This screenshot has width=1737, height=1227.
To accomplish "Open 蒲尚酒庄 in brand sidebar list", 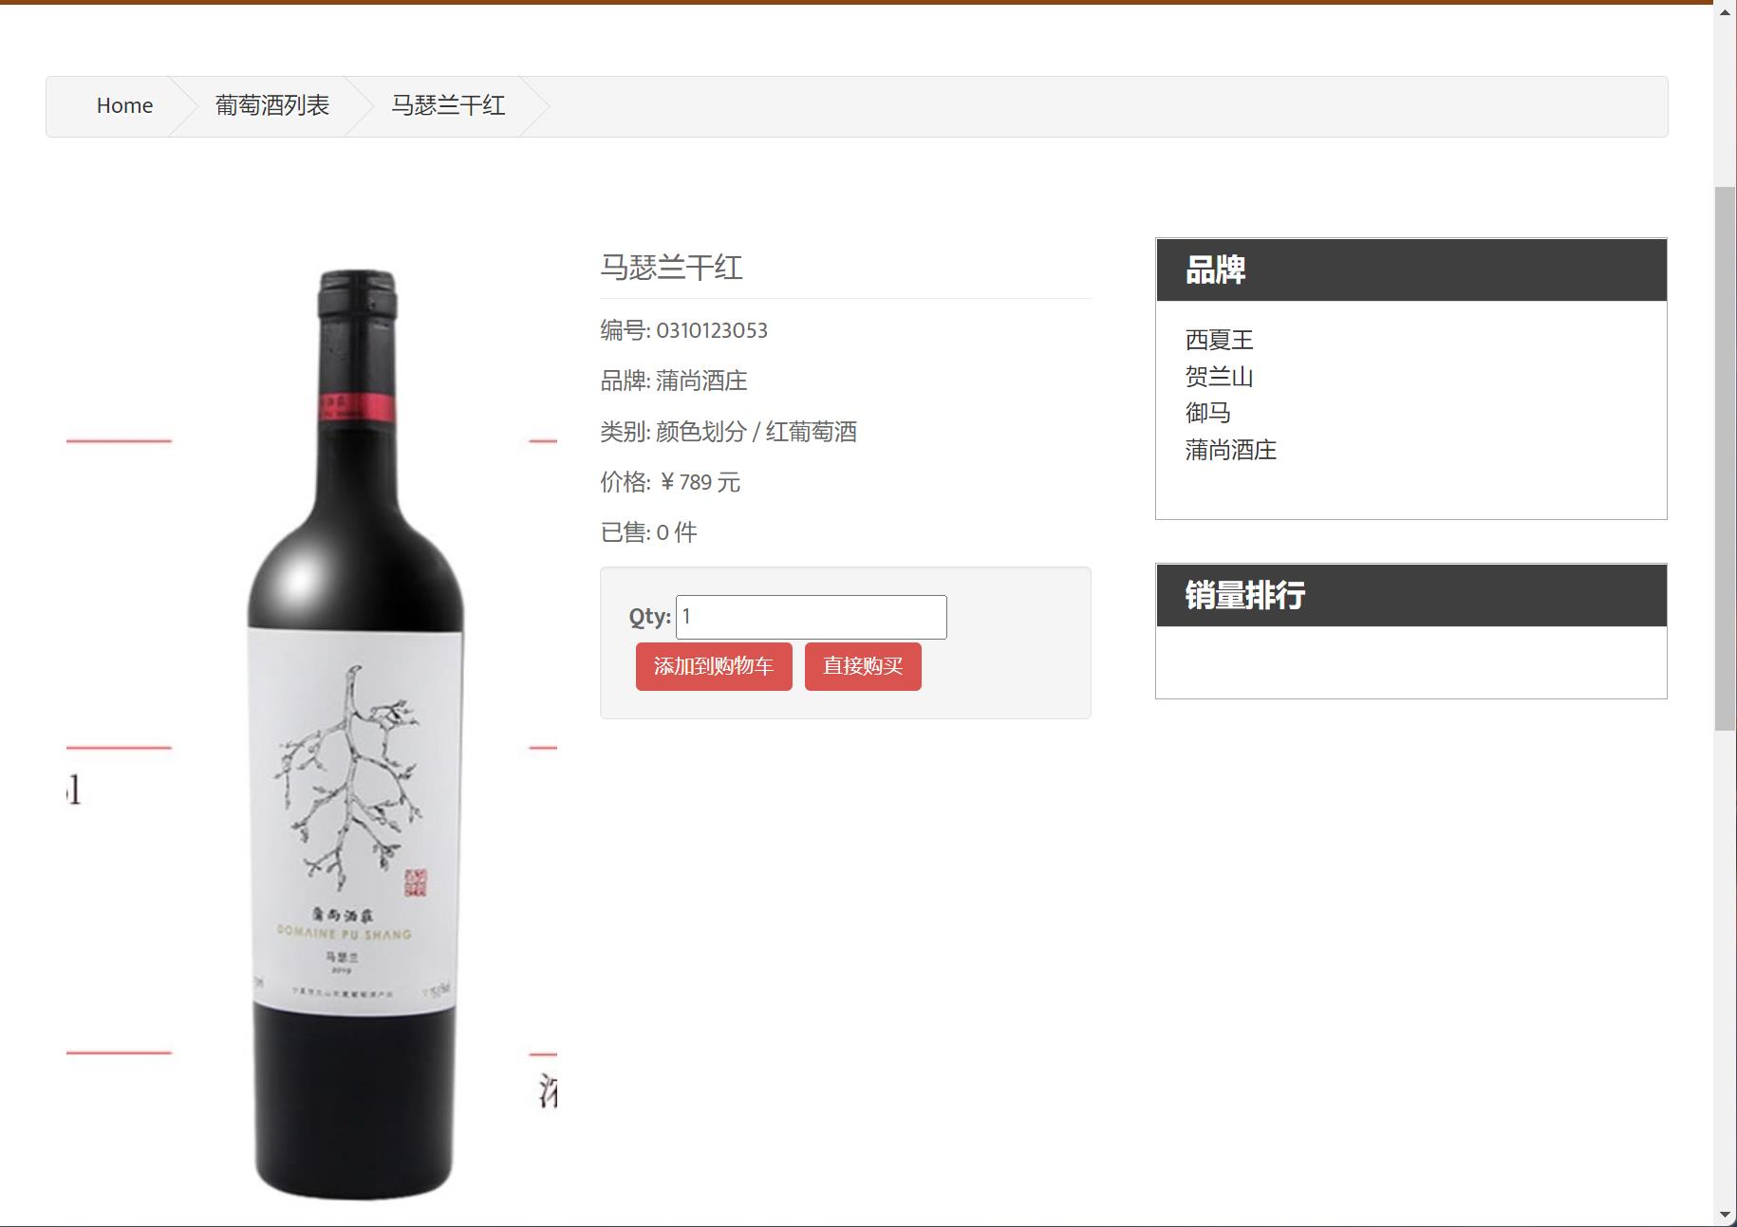I will point(1231,450).
